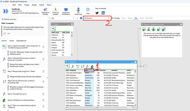
Task: Open the Dependencies tab in sidebar
Action: 21,40
